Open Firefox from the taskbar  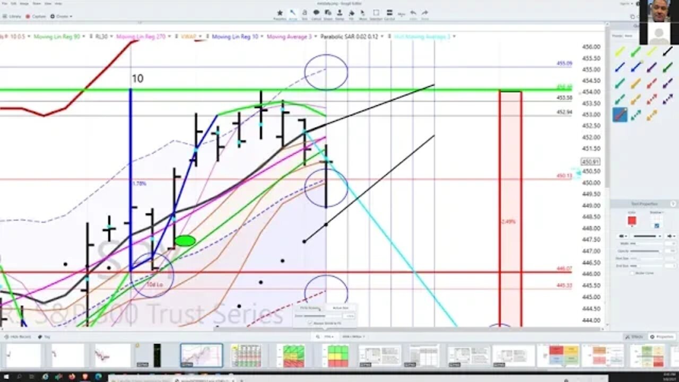(72, 377)
